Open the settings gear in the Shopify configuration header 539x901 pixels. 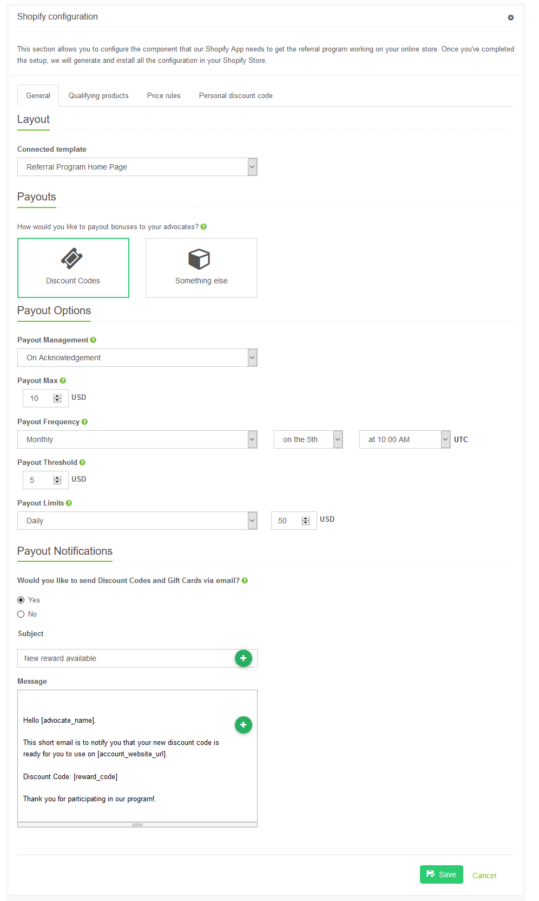(510, 17)
